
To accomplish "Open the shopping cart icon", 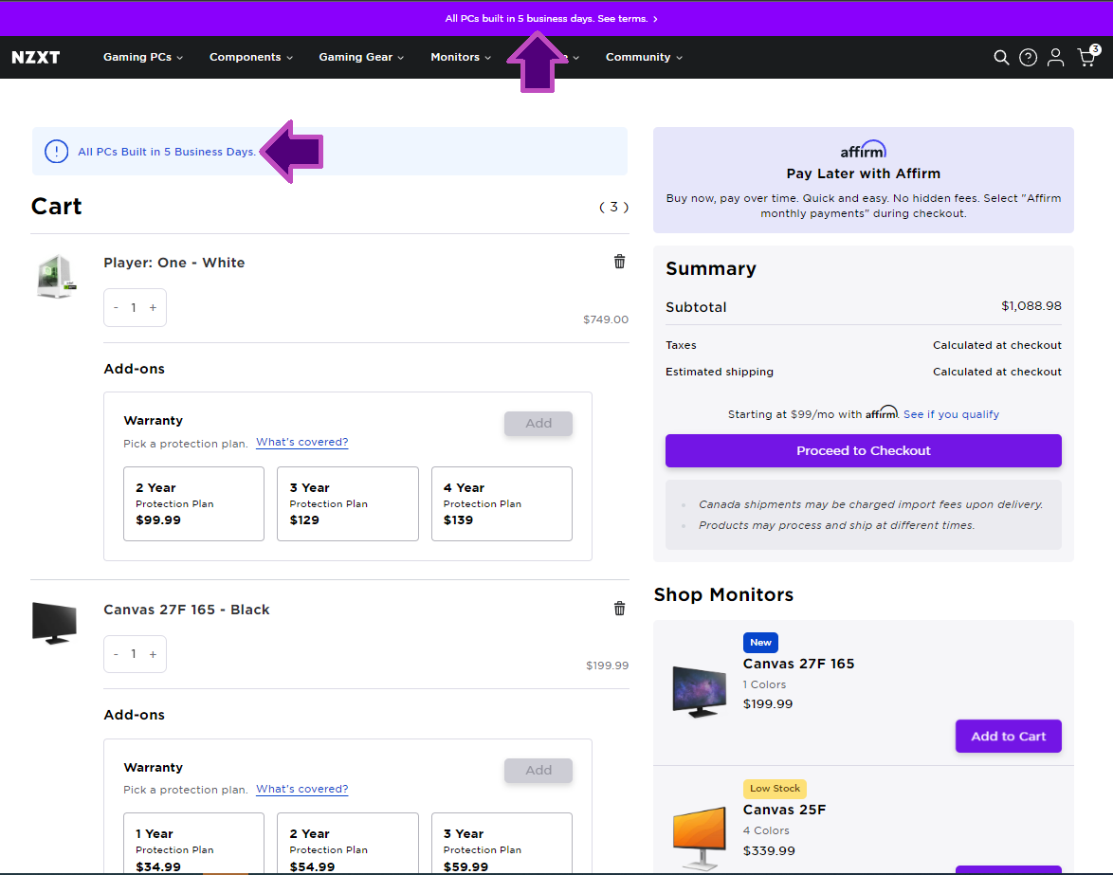I will coord(1086,56).
